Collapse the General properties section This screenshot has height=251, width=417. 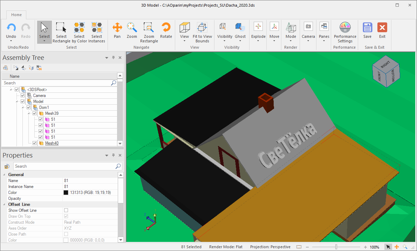pos(4,175)
